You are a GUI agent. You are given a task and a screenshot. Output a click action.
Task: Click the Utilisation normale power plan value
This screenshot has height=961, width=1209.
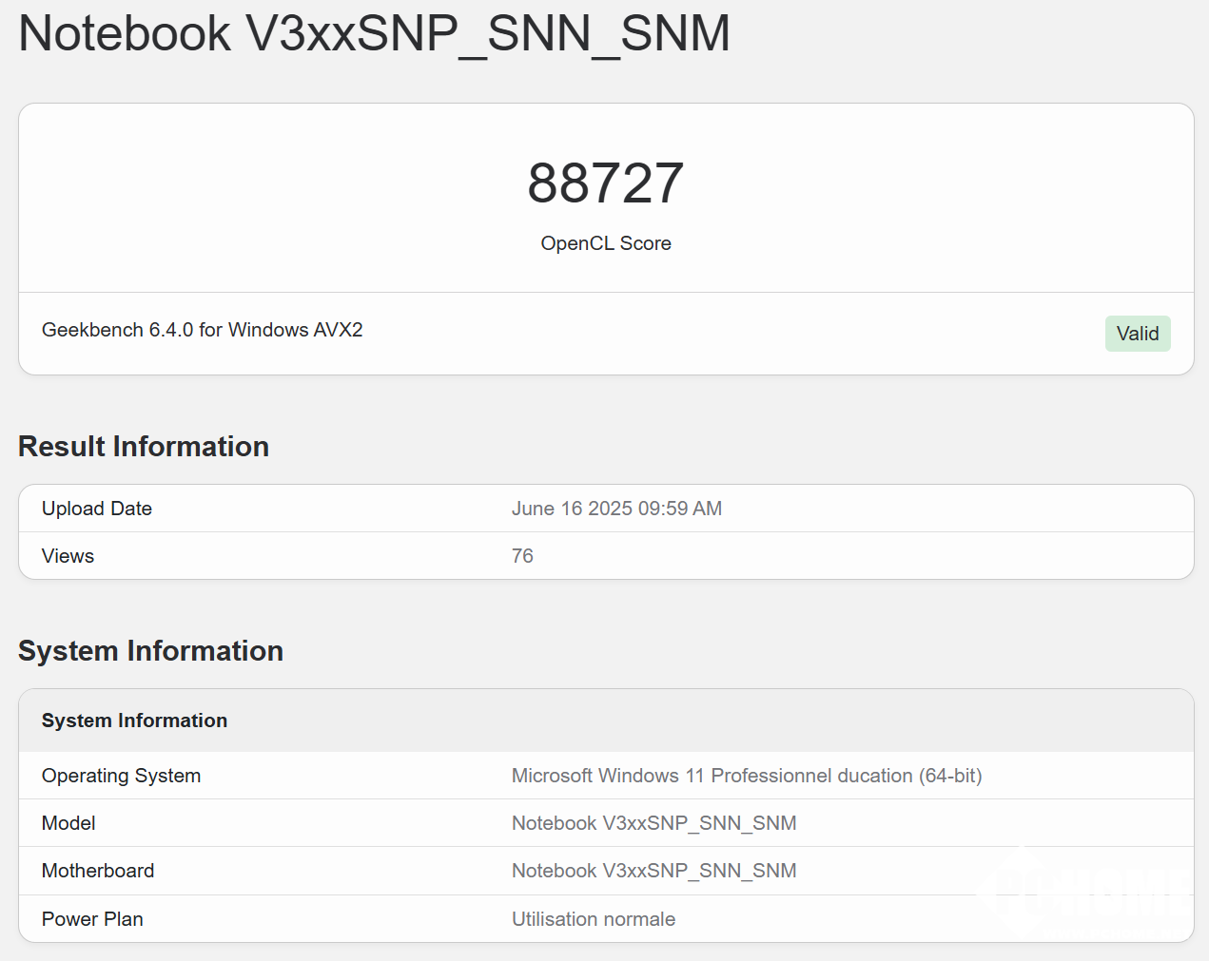[x=594, y=919]
